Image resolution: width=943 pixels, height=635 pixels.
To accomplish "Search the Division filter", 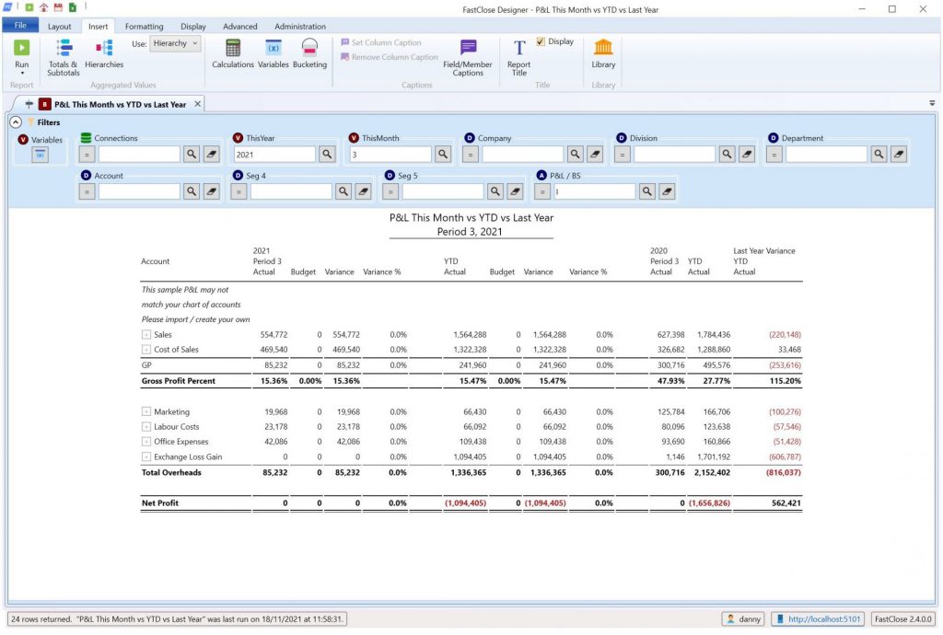I will 727,155.
